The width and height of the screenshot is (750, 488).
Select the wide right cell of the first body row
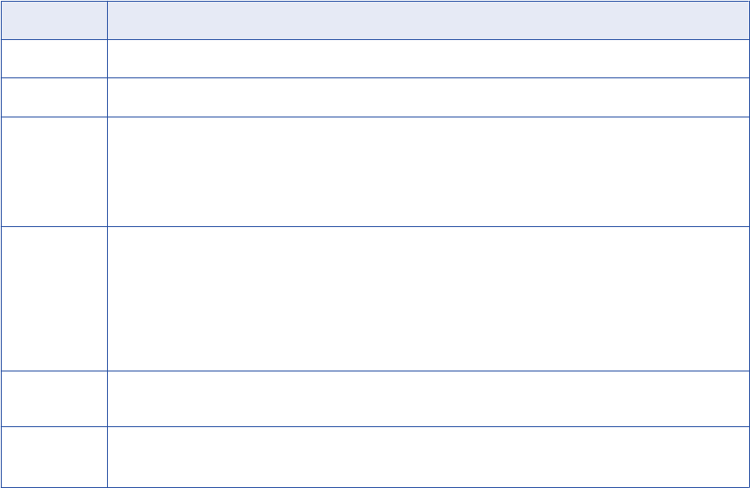(x=427, y=58)
